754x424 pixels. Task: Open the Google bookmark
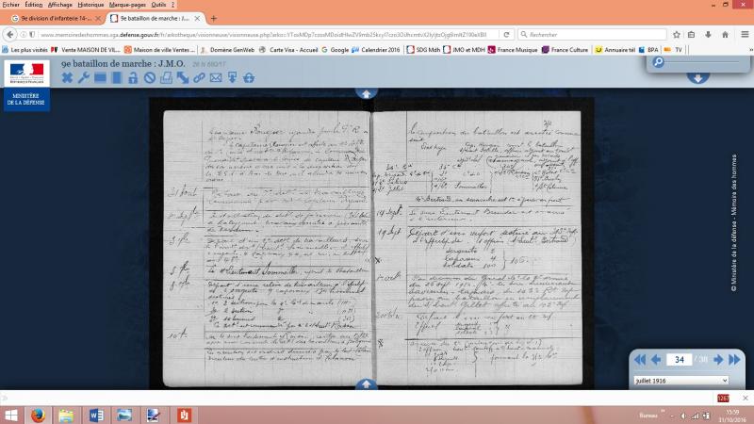click(336, 50)
